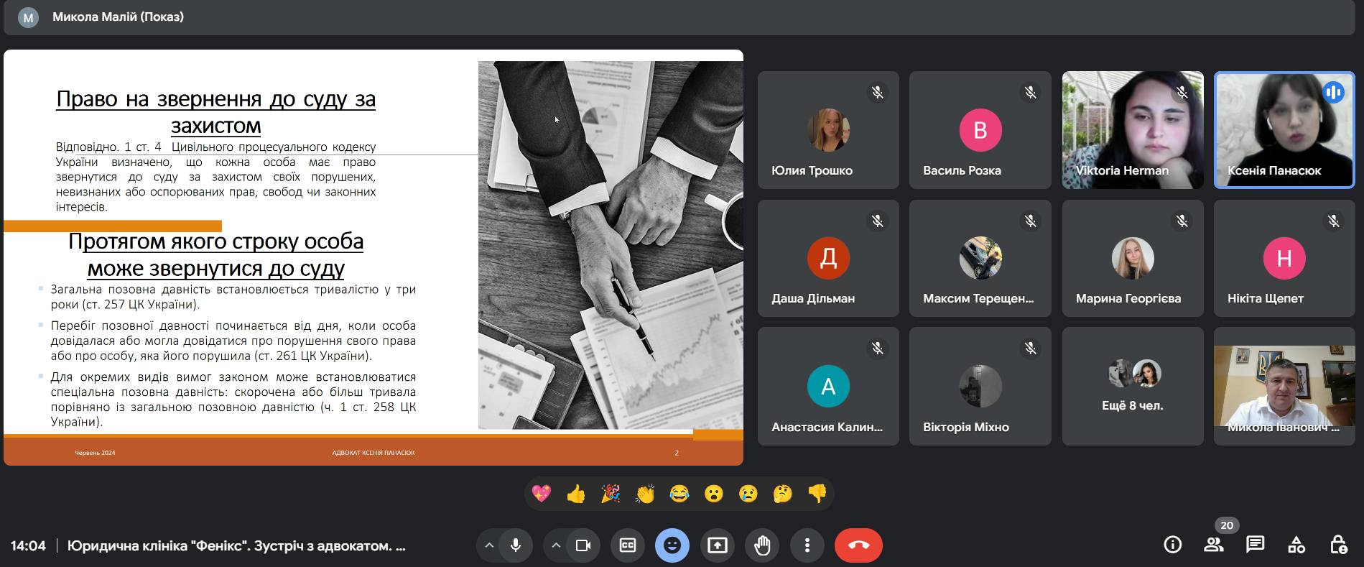This screenshot has width=1364, height=567.
Task: Send the clapping hands reaction
Action: 645,494
